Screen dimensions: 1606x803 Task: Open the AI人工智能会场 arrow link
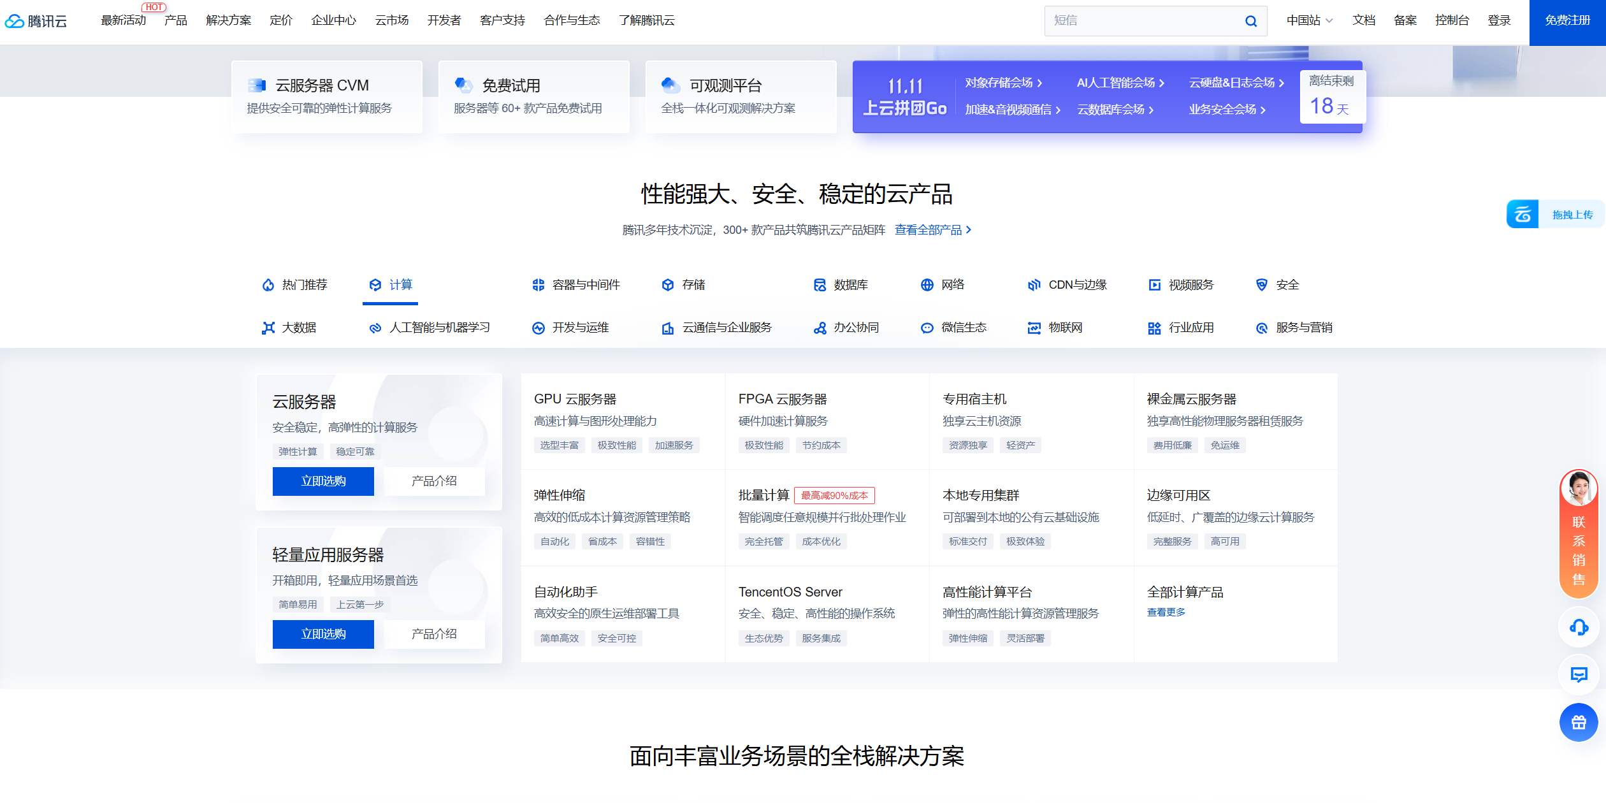1120,83
